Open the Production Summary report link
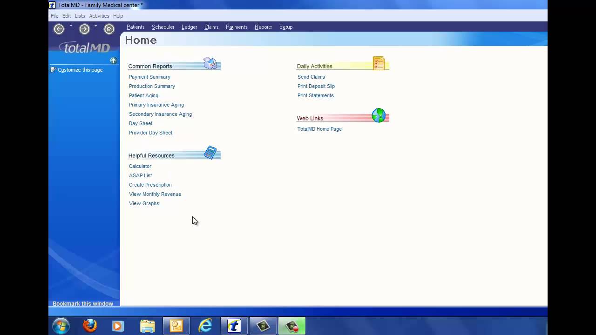 [x=152, y=86]
